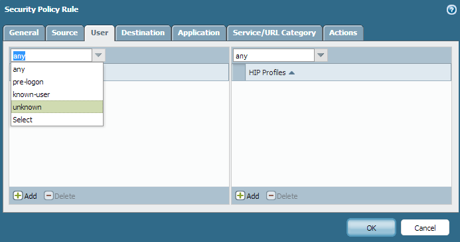460x242 pixels.
Task: Go to the Service/URL Category tab
Action: [275, 33]
